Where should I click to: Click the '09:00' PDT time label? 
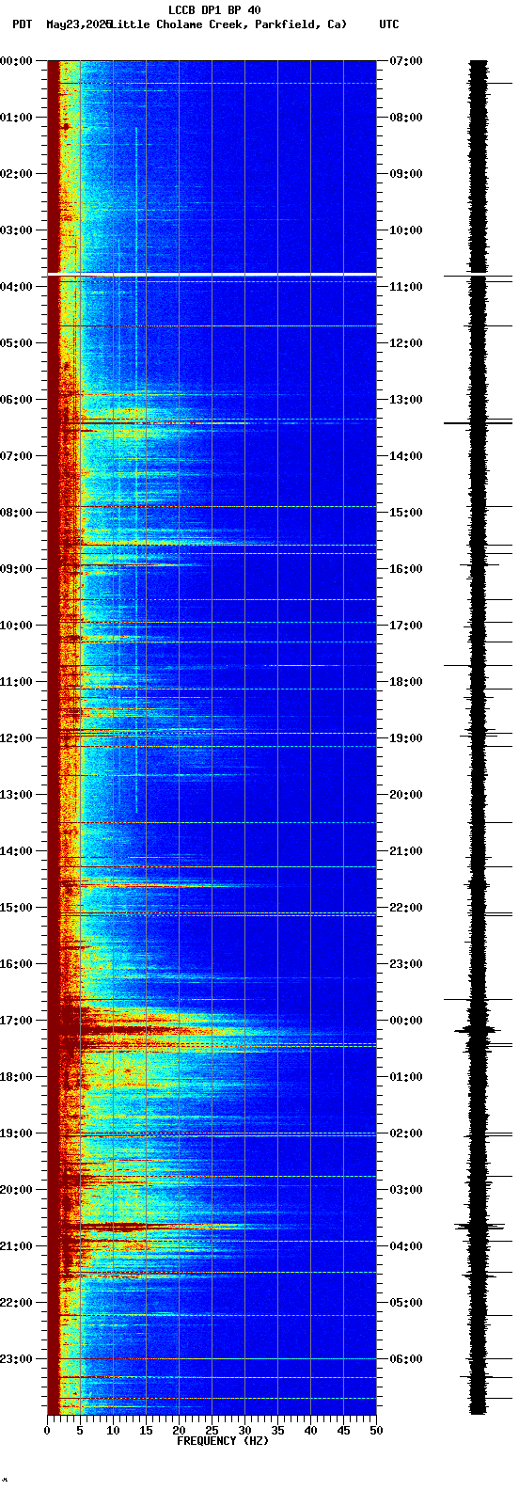(16, 569)
